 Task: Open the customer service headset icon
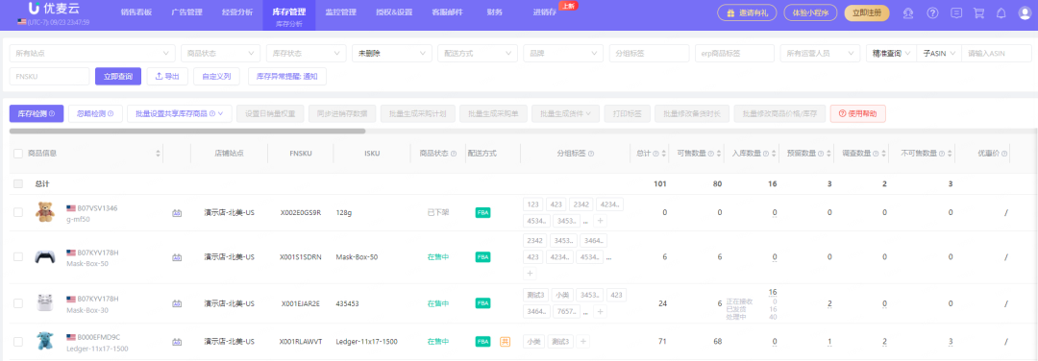(x=907, y=12)
